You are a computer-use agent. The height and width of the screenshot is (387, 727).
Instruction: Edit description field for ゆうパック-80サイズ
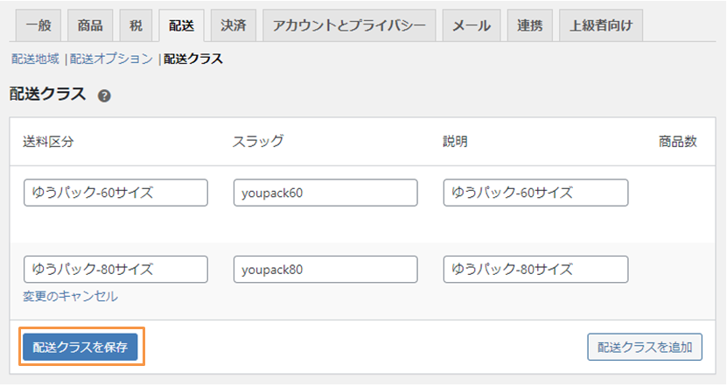click(535, 269)
